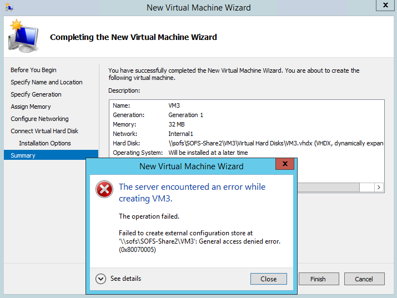Click the error dialog's title bar
Image resolution: width=397 pixels, height=298 pixels.
(189, 166)
